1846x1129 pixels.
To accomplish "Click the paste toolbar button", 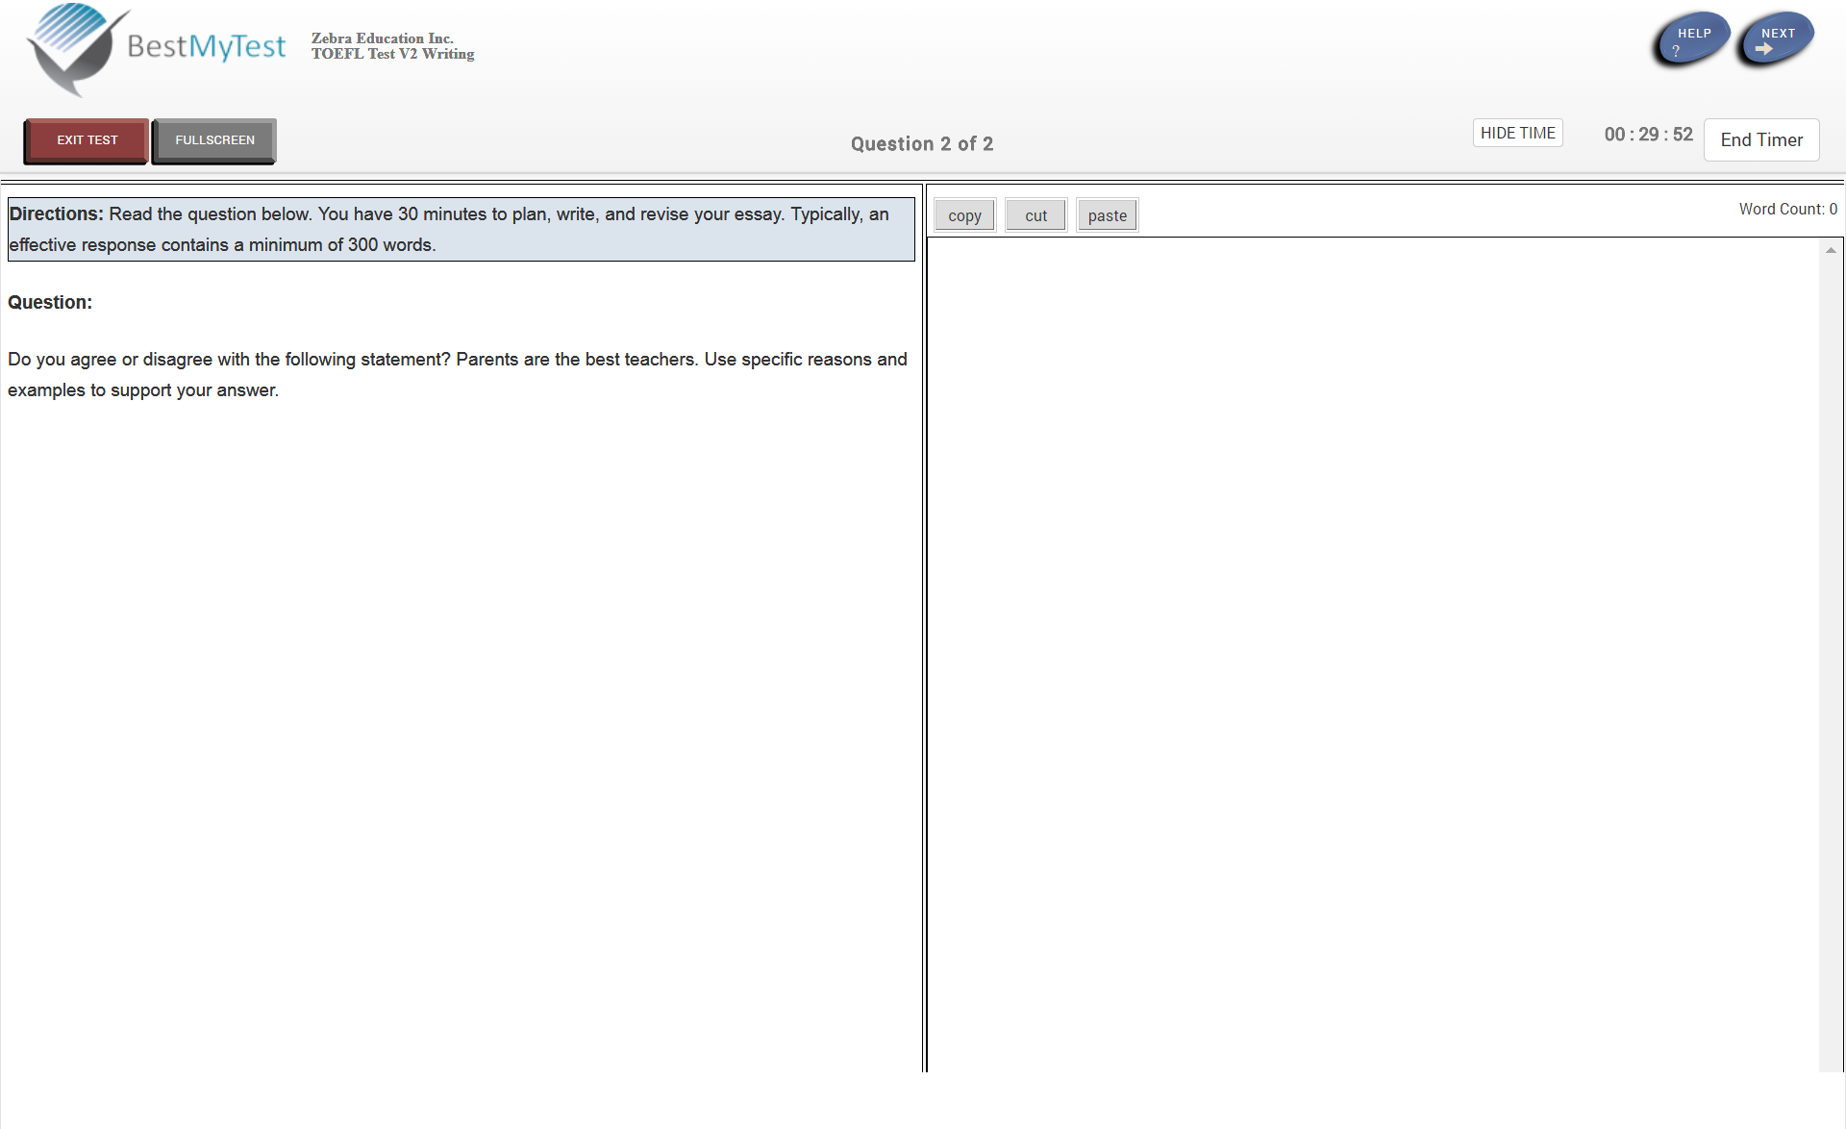I will click(x=1107, y=215).
